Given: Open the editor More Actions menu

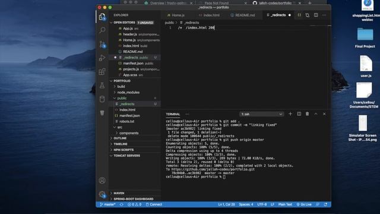Looking at the screenshot, I should point(324,15).
